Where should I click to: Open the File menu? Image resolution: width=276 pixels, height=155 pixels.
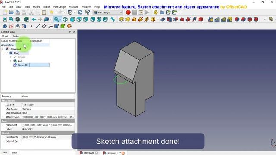(3, 7)
